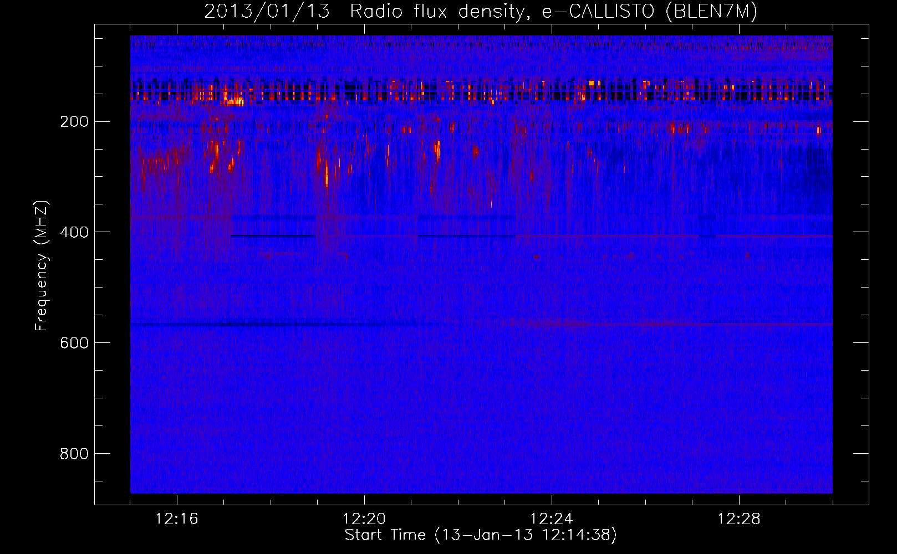Image resolution: width=897 pixels, height=554 pixels.
Task: Select the "Frequency (MHZ)" y-axis label
Action: tap(42, 266)
